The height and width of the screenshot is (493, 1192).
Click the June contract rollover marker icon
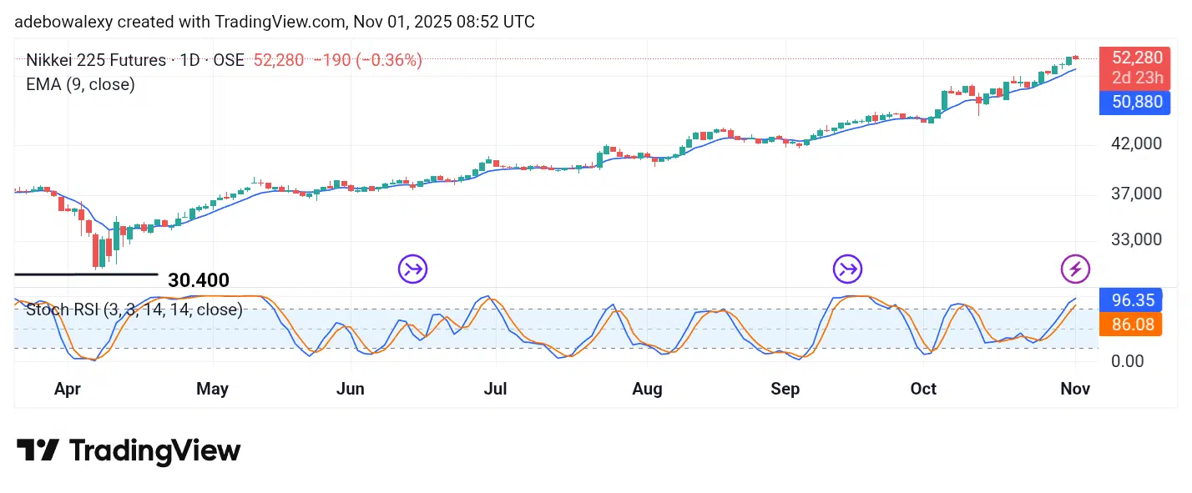click(412, 269)
